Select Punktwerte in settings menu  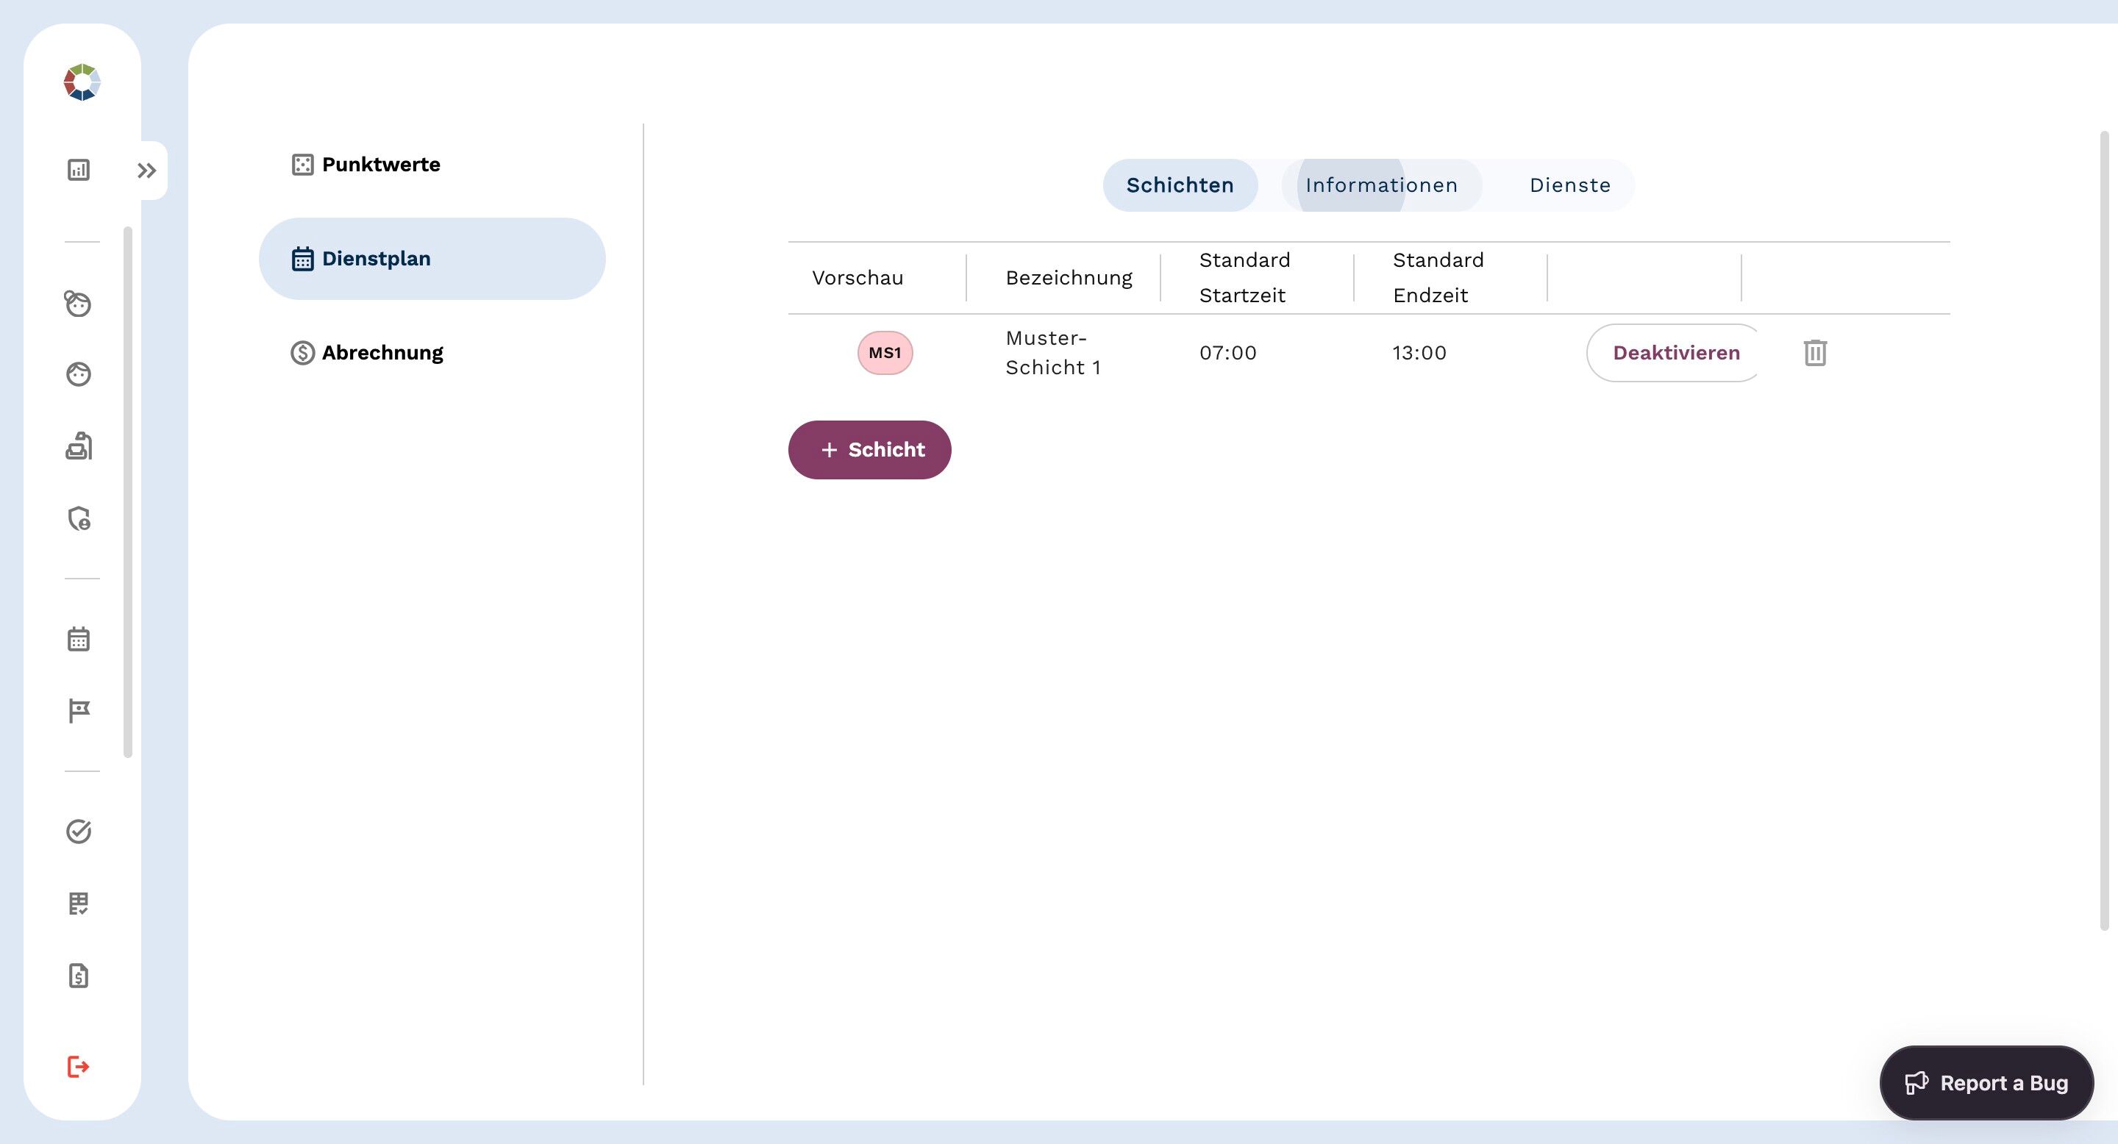pos(380,165)
